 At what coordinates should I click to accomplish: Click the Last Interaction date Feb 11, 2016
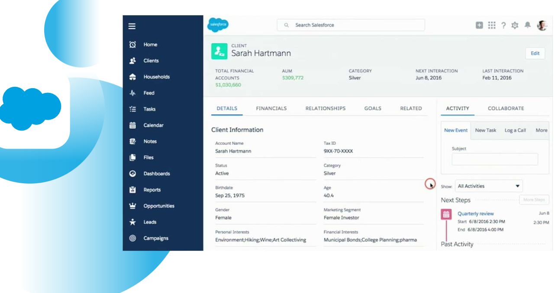(x=497, y=78)
